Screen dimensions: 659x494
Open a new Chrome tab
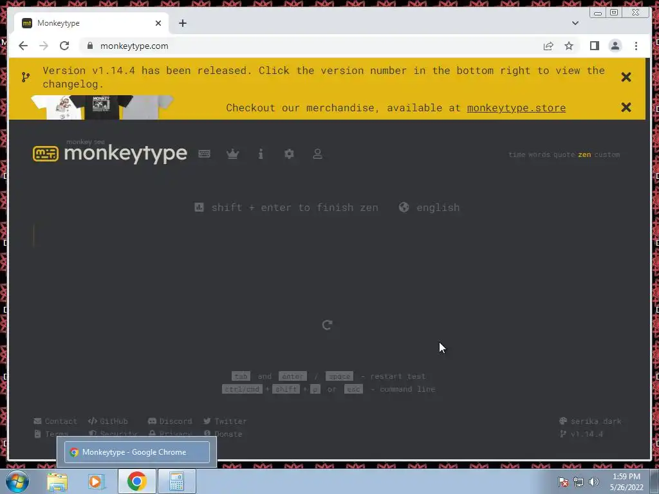coord(182,23)
